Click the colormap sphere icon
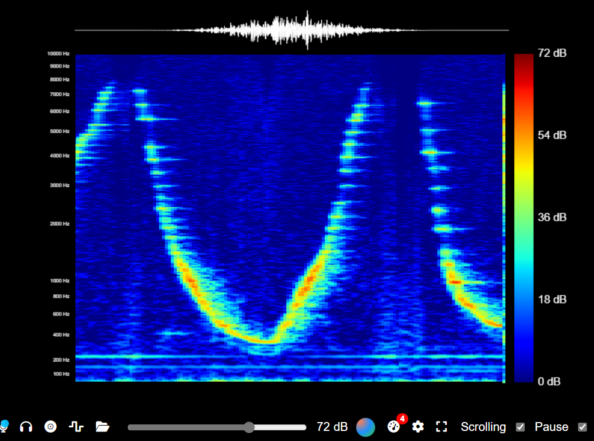 pyautogui.click(x=366, y=427)
